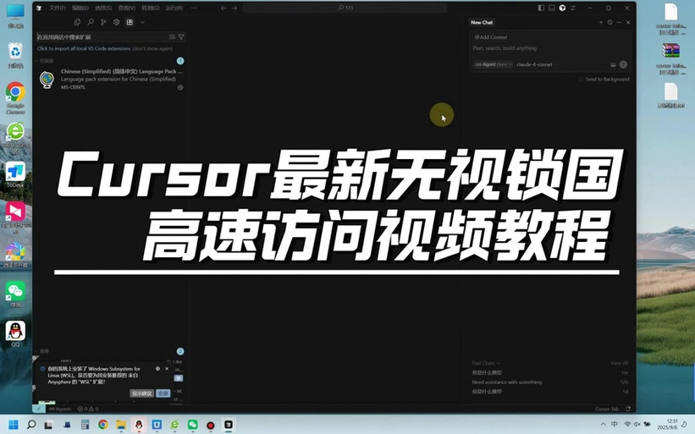Expand additional sidebar views chevron
The height and width of the screenshot is (434, 695).
142,22
